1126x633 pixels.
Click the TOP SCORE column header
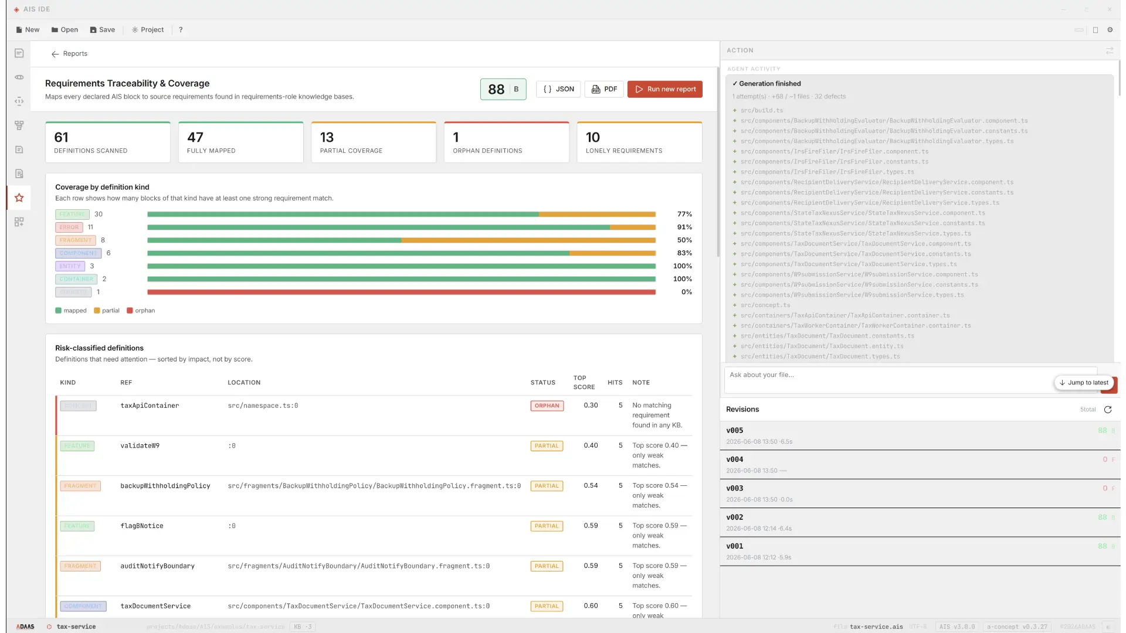tap(584, 382)
